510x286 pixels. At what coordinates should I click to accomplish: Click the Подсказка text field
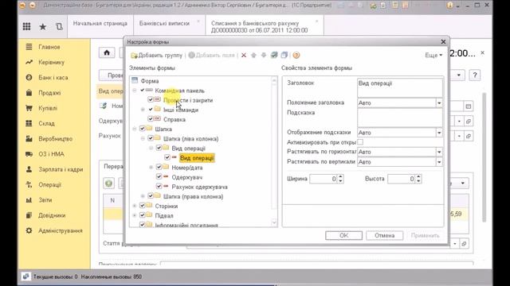pyautogui.click(x=400, y=118)
